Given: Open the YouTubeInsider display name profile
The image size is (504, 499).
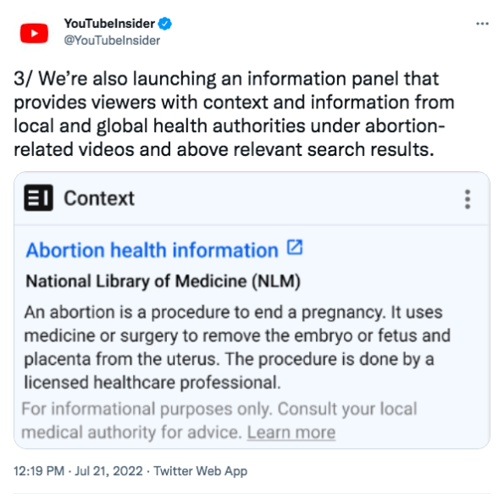Looking at the screenshot, I should click(x=109, y=24).
